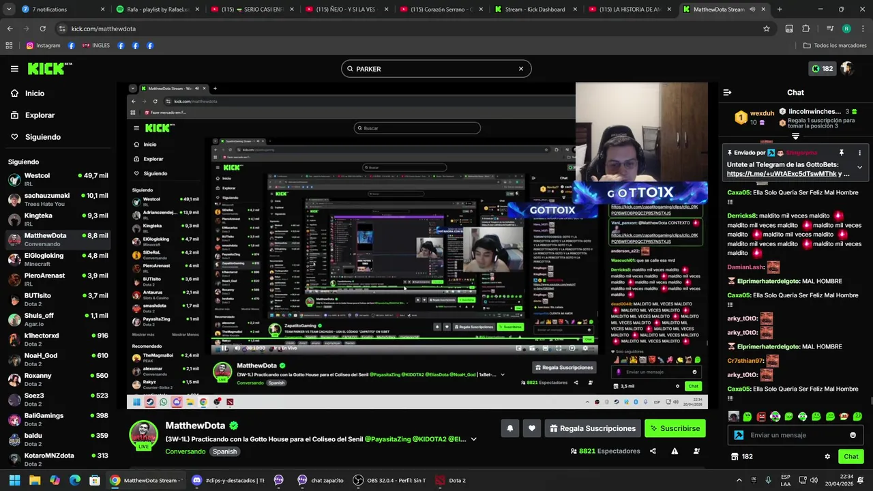Screen dimensions: 873x491
Task: Share the stream
Action: (x=653, y=451)
